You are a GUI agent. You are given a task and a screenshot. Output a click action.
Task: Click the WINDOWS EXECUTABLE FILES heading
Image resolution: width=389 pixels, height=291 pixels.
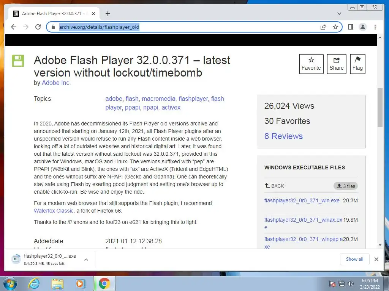[305, 167]
